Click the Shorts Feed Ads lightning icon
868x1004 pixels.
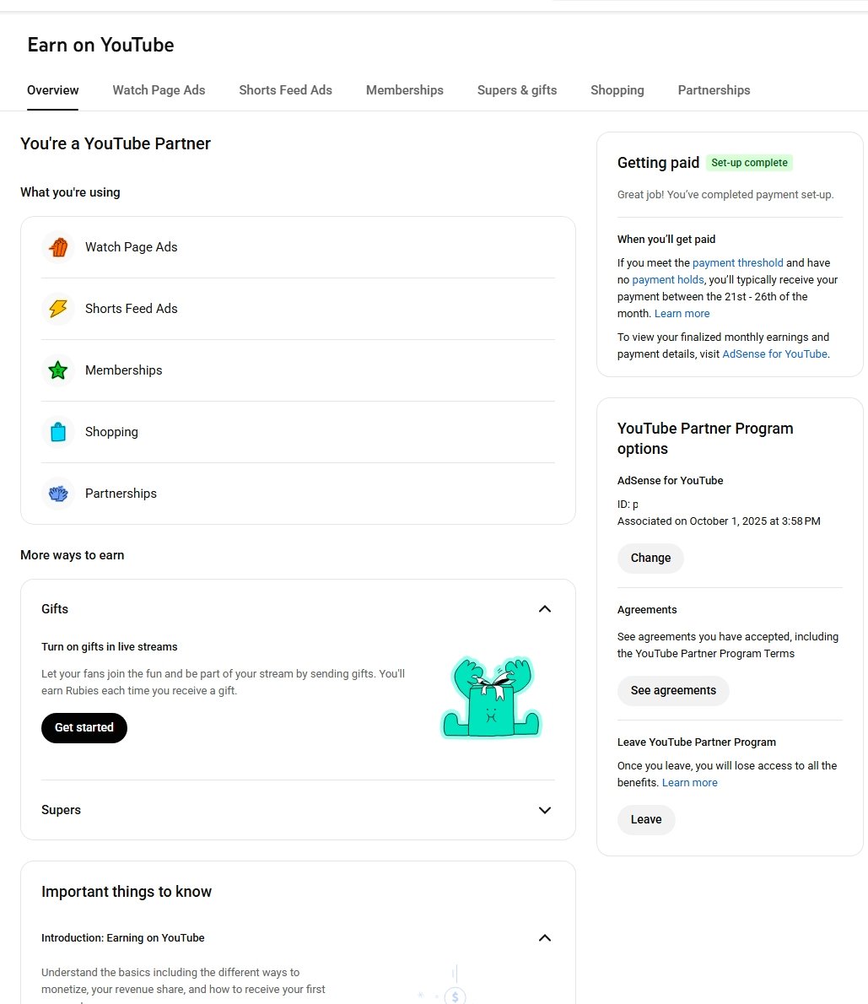[58, 309]
